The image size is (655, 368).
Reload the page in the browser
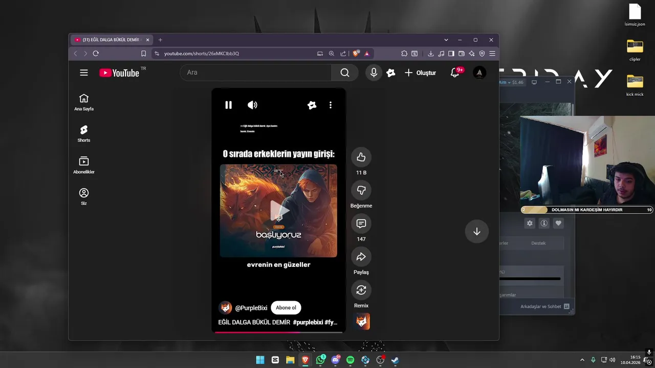(96, 53)
